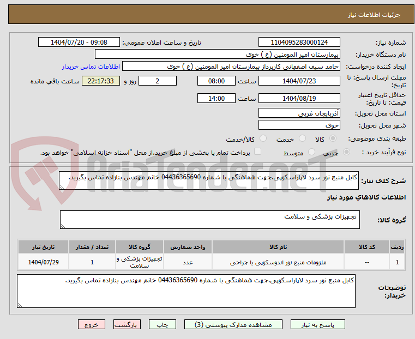415x339 pixels.
Task: Select the کالا/خدمت radio button
Action: 263,138
